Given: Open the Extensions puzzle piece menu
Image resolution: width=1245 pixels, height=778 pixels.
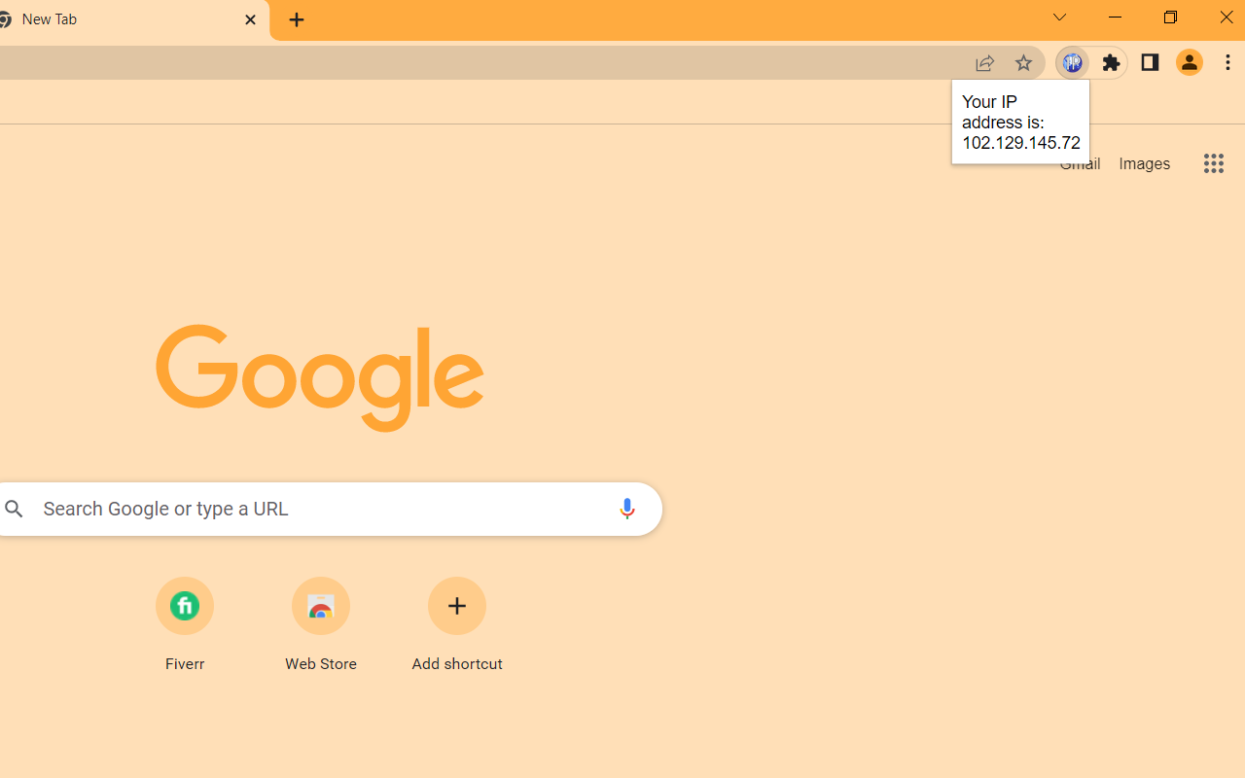Looking at the screenshot, I should point(1111,62).
